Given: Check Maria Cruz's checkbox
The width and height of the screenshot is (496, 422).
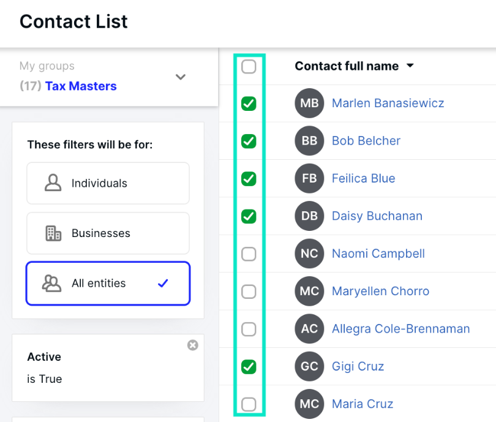Looking at the screenshot, I should click(x=249, y=404).
